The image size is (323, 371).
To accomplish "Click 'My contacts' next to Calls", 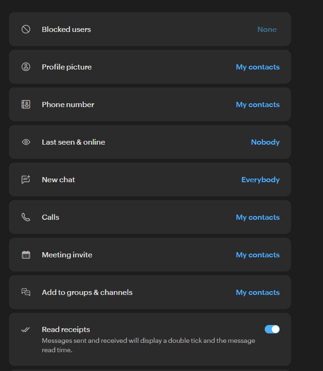I will point(257,217).
